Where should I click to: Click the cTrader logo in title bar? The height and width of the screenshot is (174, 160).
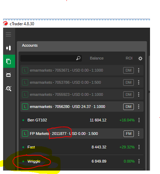pos(5,24)
